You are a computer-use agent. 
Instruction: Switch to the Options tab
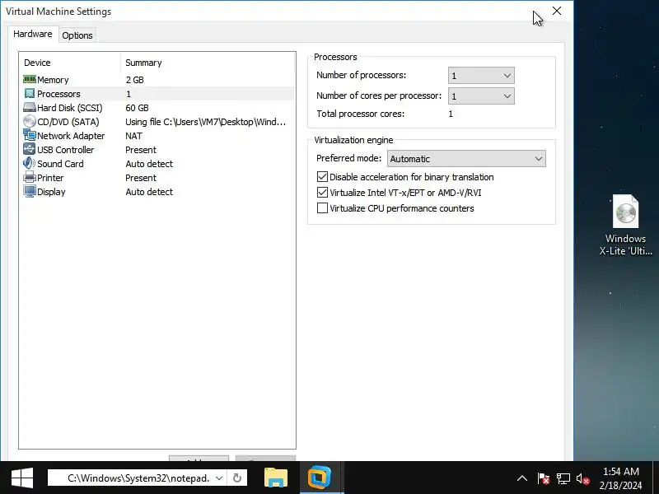coord(77,35)
